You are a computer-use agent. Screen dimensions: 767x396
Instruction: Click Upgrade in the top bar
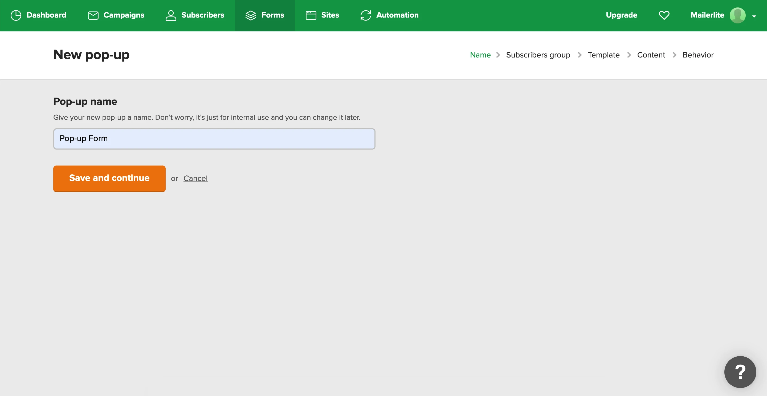[x=621, y=15]
